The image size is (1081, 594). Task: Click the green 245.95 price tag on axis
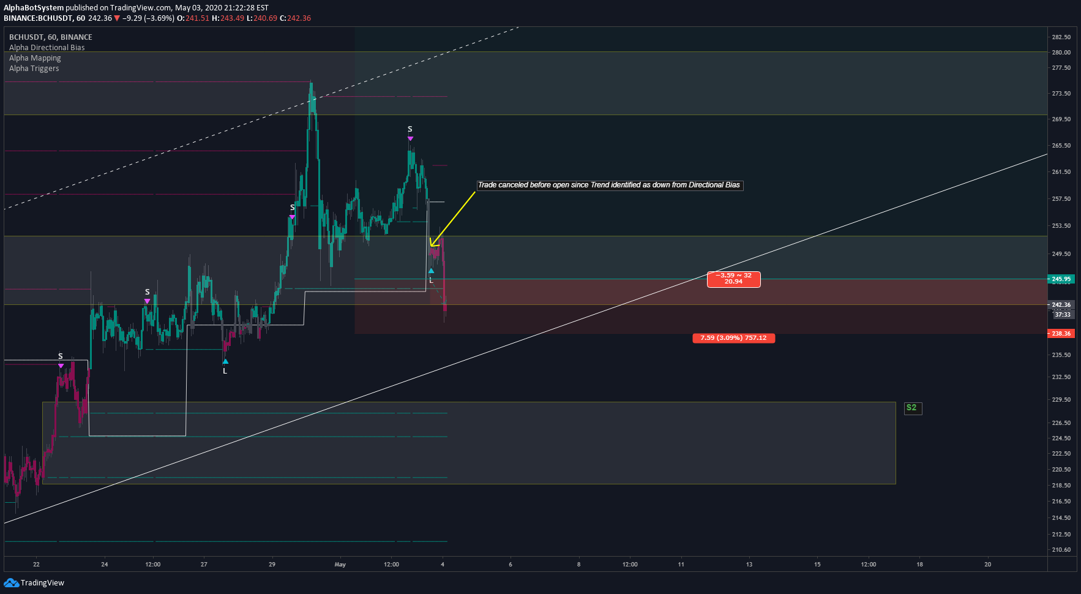coord(1061,279)
